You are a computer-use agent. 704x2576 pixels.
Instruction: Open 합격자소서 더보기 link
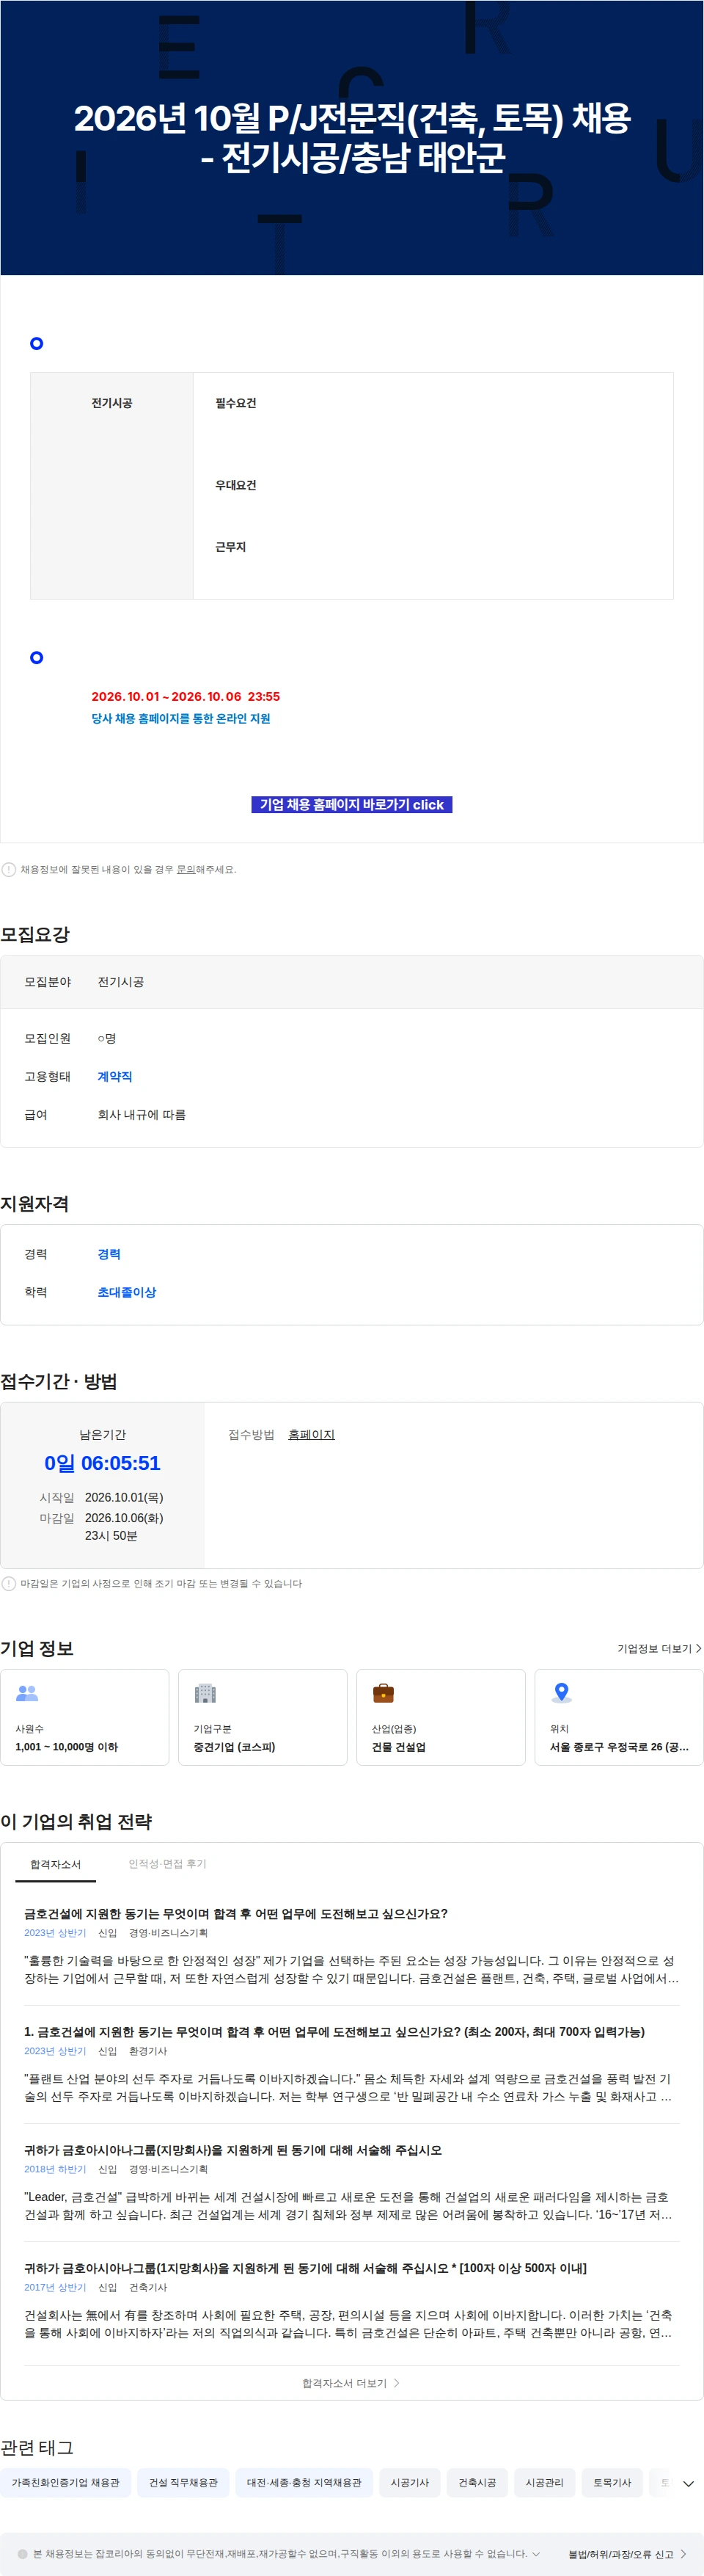351,2384
